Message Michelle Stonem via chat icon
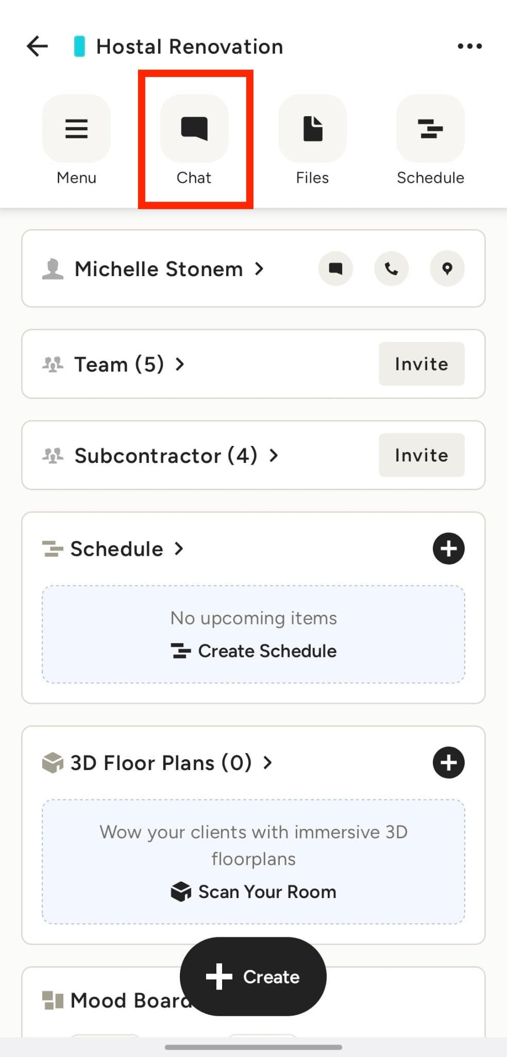Screen dimensions: 507x1057 pyautogui.click(x=335, y=269)
